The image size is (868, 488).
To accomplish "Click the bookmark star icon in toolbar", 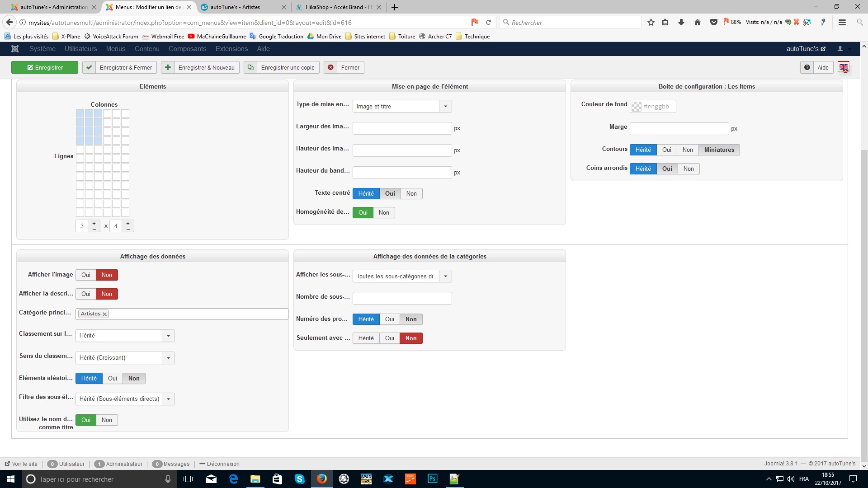I will [x=651, y=22].
